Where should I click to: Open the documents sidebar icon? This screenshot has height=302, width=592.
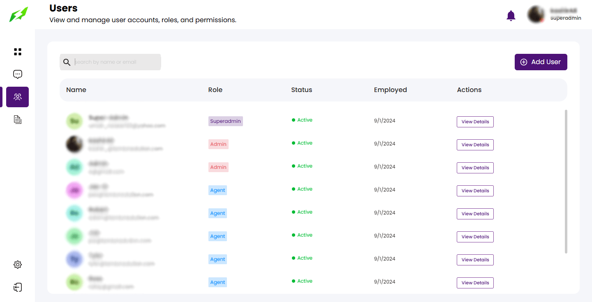(18, 120)
